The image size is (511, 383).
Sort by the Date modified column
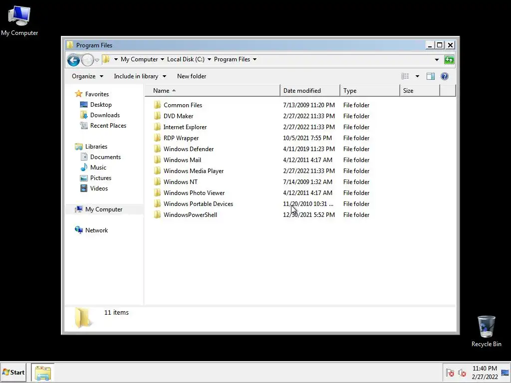tap(310, 91)
